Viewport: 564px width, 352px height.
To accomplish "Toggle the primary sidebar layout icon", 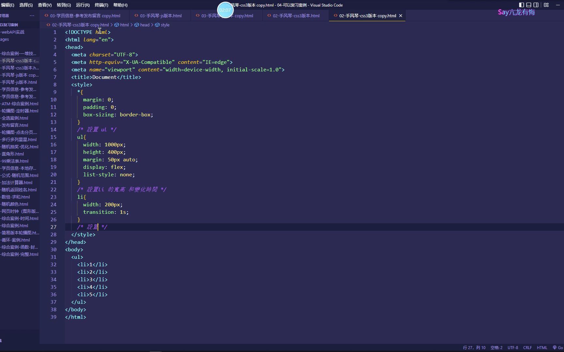I will (522, 5).
